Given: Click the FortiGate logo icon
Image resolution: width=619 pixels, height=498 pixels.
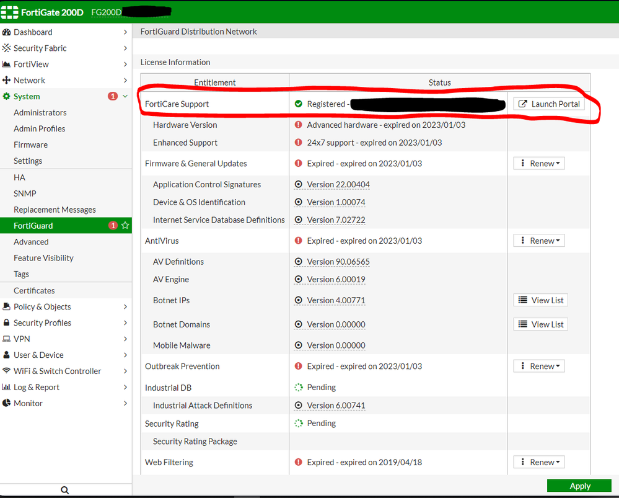Looking at the screenshot, I should (x=9, y=12).
